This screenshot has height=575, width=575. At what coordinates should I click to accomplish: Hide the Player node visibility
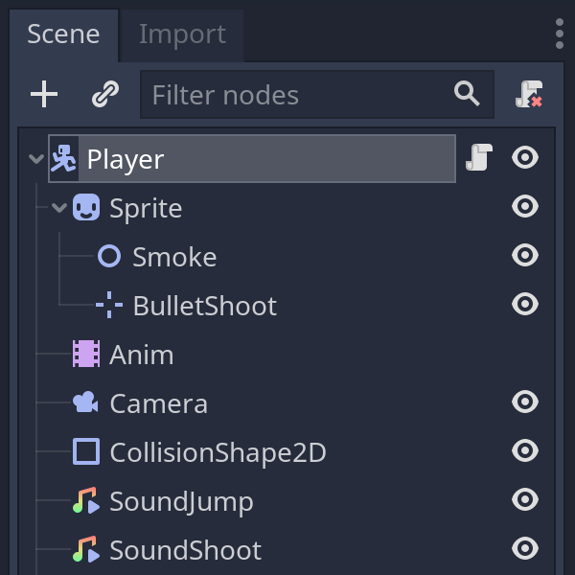click(x=525, y=158)
